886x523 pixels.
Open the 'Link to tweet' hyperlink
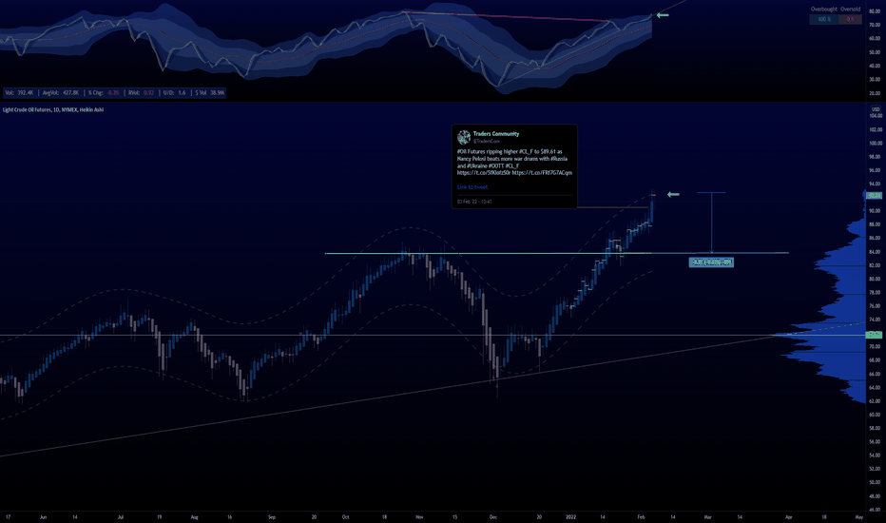pyautogui.click(x=472, y=187)
